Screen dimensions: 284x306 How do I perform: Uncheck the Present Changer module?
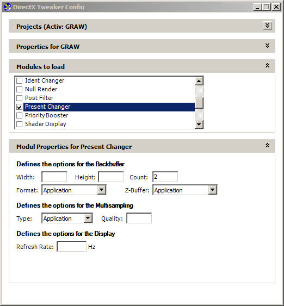coord(19,107)
